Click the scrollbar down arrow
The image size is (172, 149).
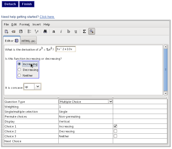(x=165, y=93)
